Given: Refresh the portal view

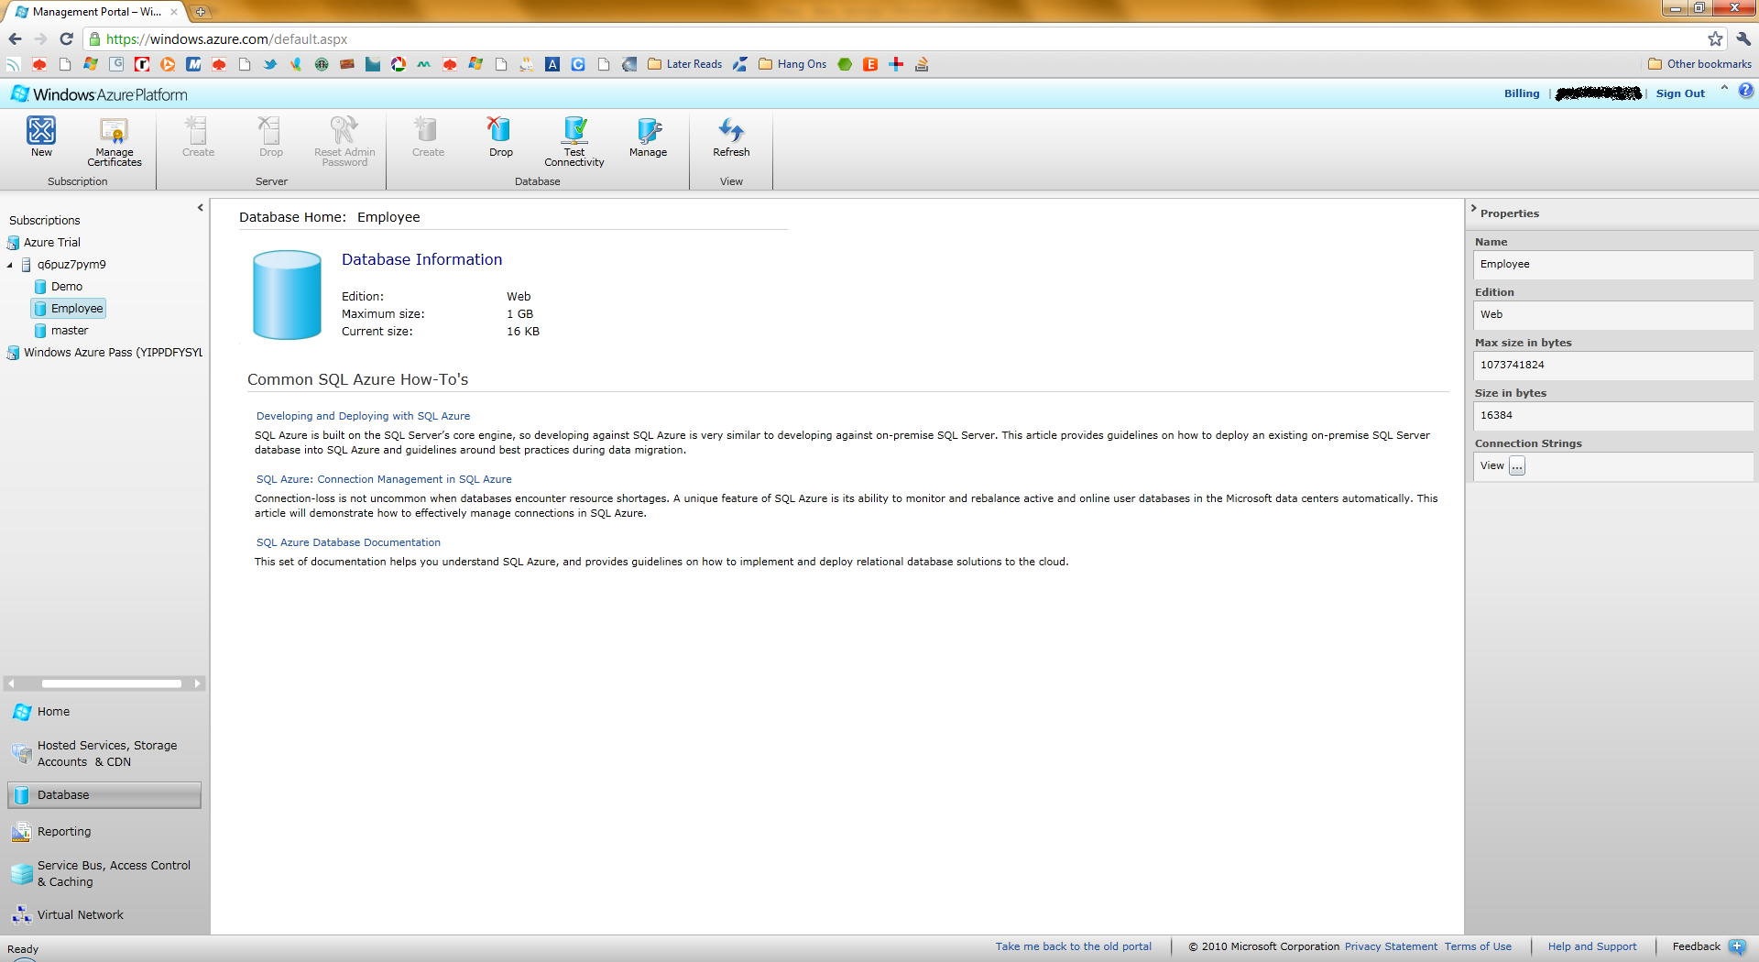Looking at the screenshot, I should tap(731, 131).
